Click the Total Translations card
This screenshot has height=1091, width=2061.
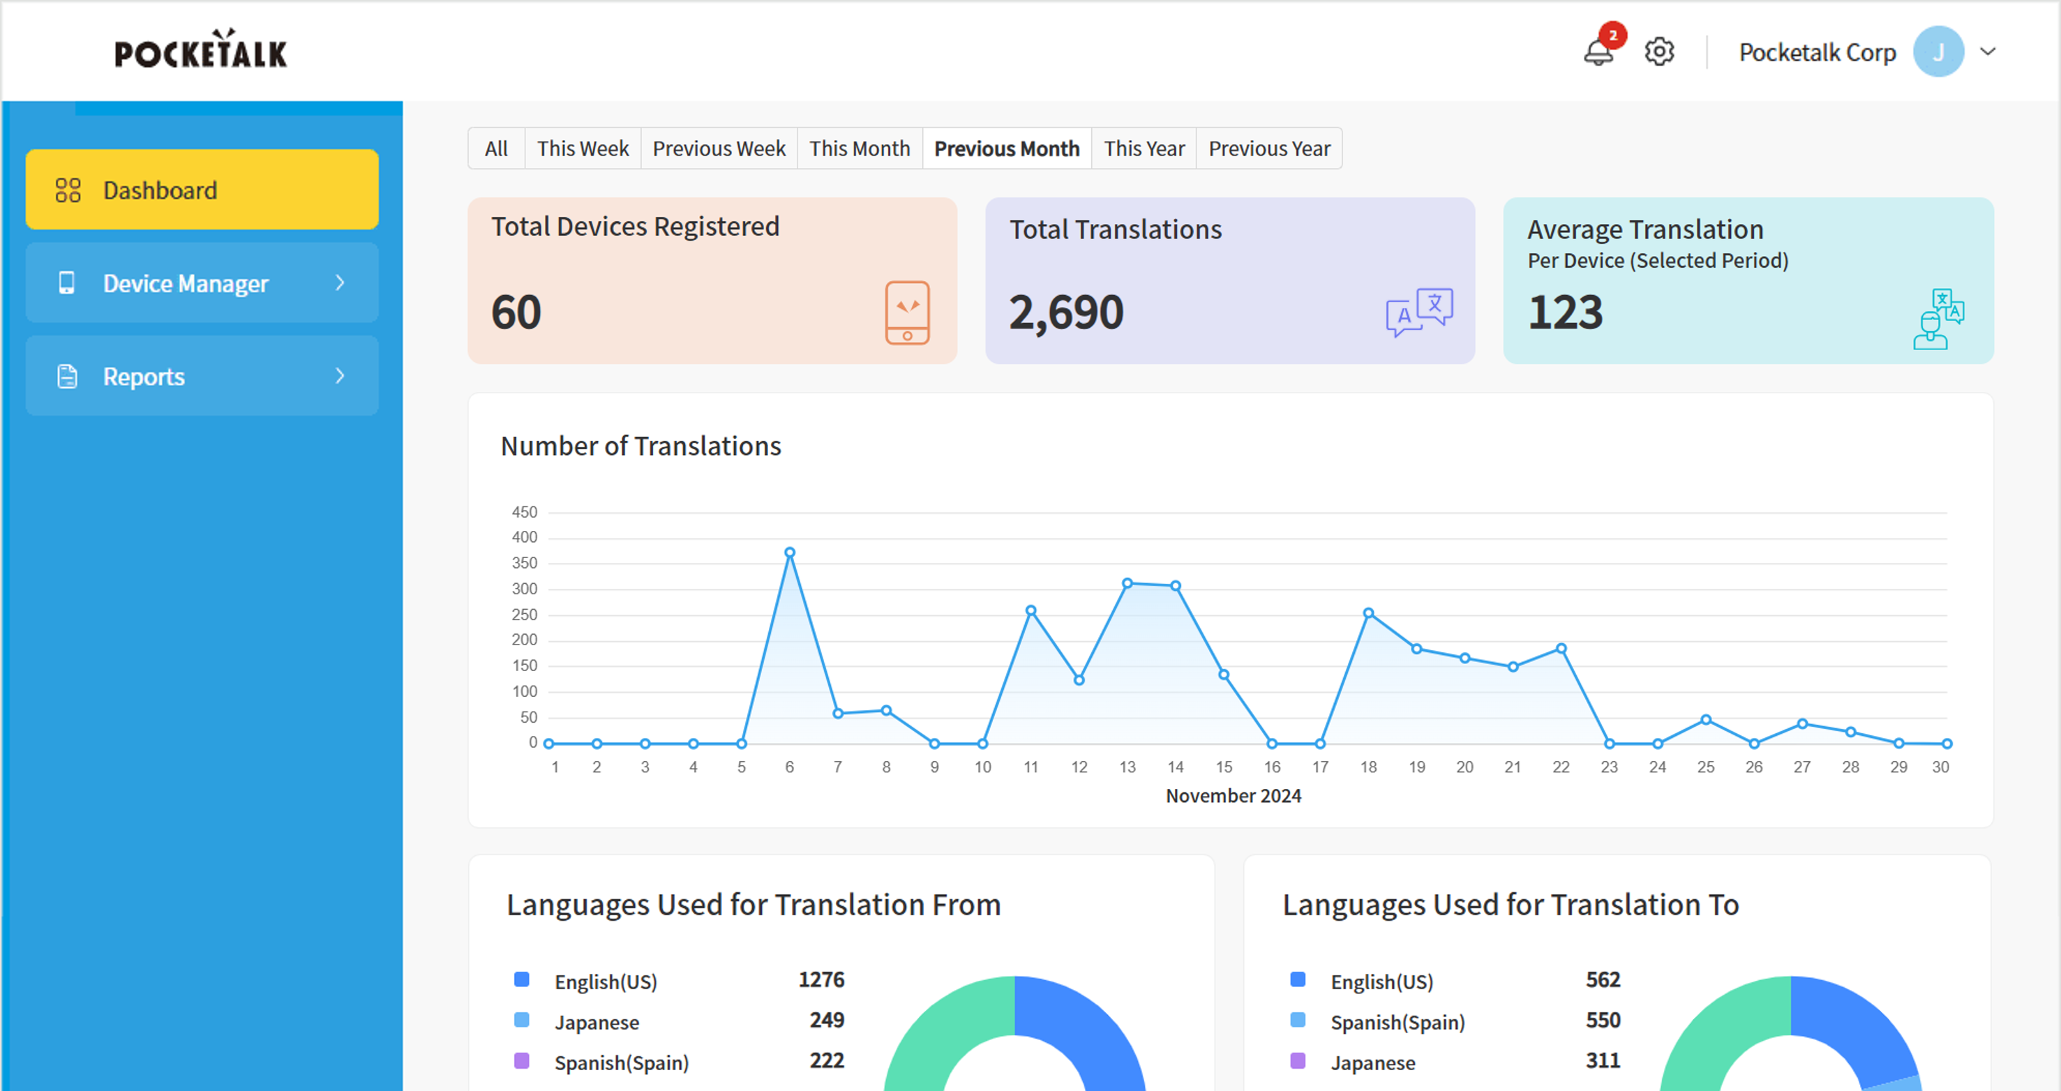[1230, 280]
